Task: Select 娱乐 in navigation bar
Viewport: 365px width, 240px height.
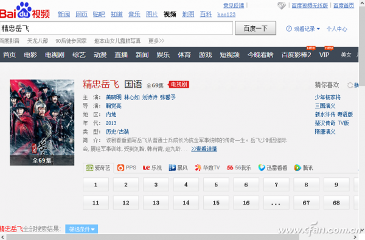Action: pos(163,55)
